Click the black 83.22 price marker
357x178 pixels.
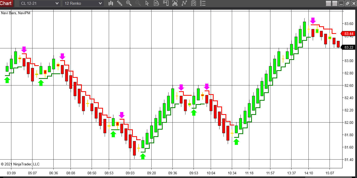click(349, 47)
